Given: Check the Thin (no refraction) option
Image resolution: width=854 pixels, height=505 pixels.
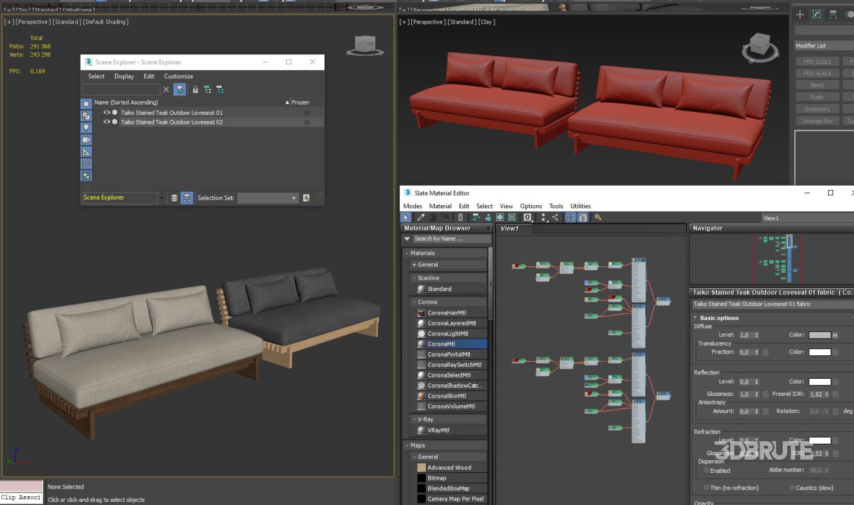Looking at the screenshot, I should coord(706,488).
